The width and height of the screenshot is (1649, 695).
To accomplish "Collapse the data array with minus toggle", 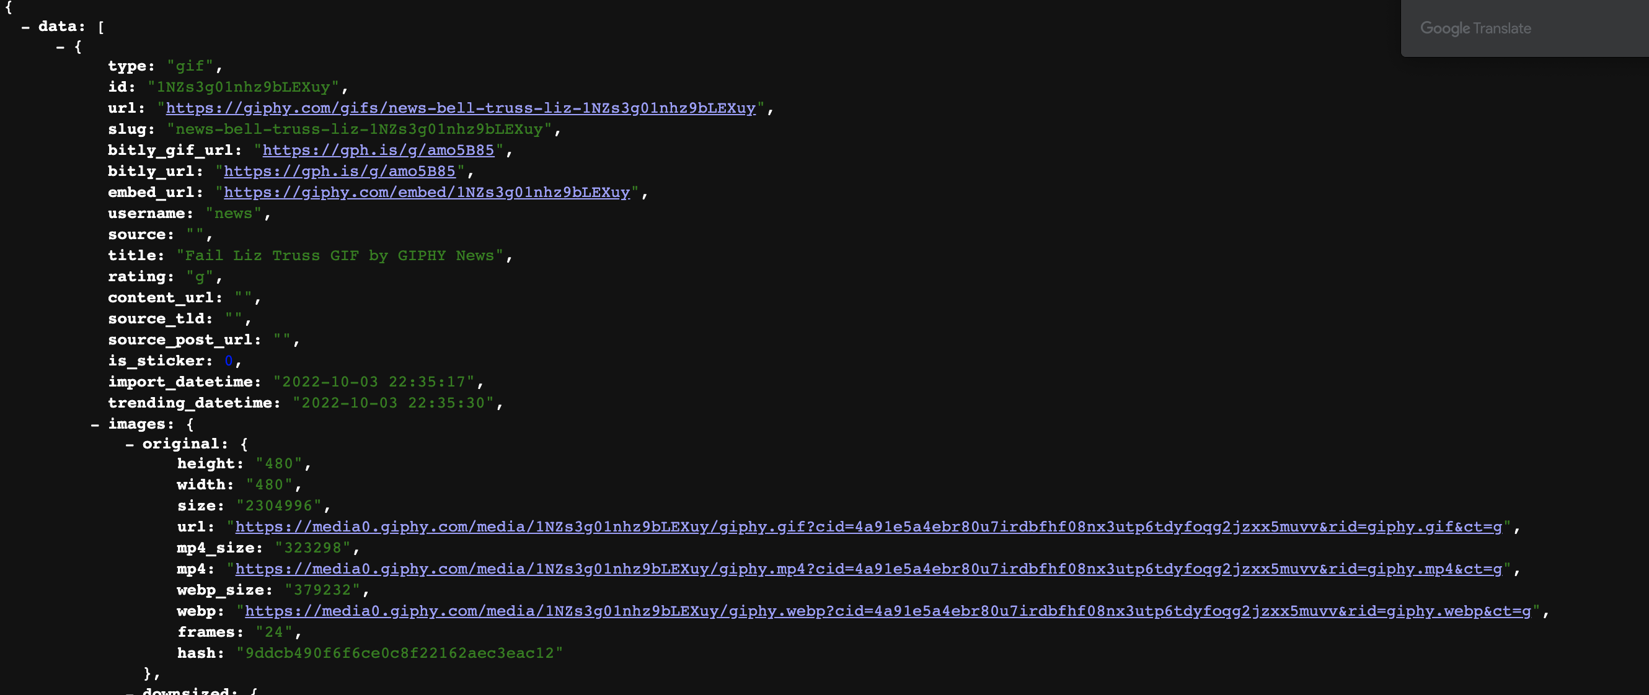I will (25, 27).
